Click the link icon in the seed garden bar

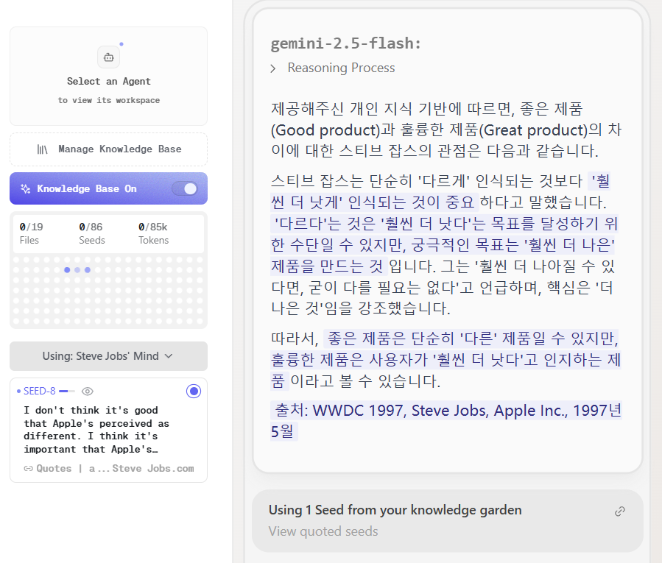620,511
